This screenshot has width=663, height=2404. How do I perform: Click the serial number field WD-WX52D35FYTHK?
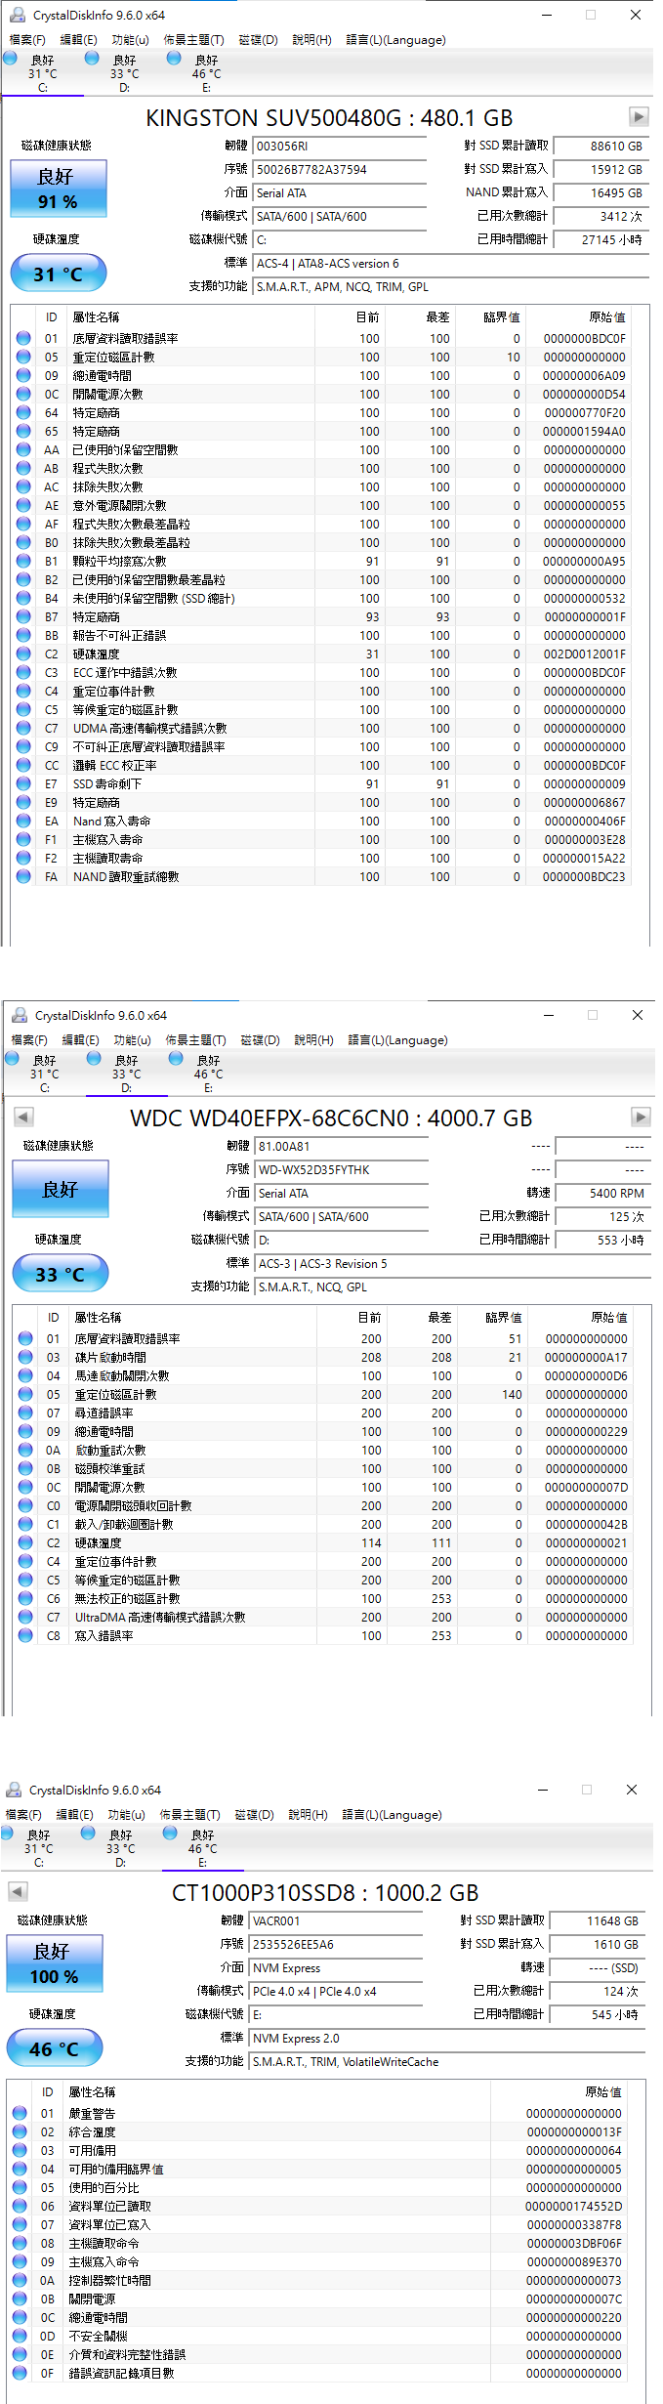click(x=341, y=1170)
